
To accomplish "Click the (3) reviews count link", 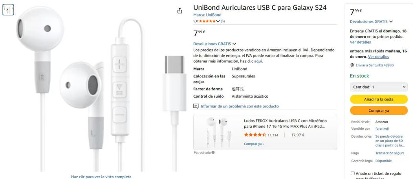I will point(223,21).
